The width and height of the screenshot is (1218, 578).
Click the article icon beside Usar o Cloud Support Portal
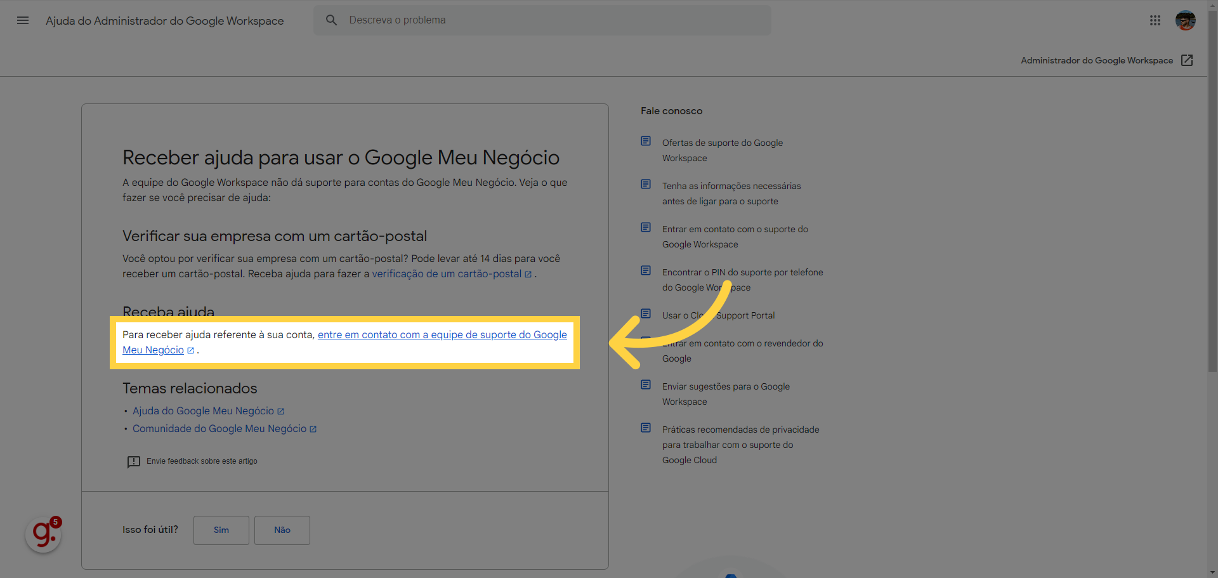646,313
